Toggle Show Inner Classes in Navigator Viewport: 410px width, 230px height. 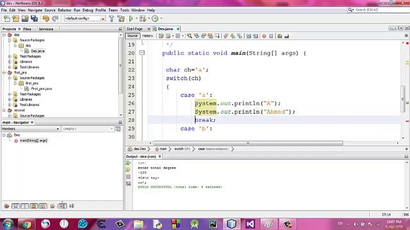pos(43,206)
